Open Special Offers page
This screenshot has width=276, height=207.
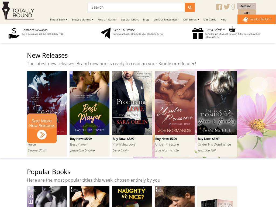[130, 19]
